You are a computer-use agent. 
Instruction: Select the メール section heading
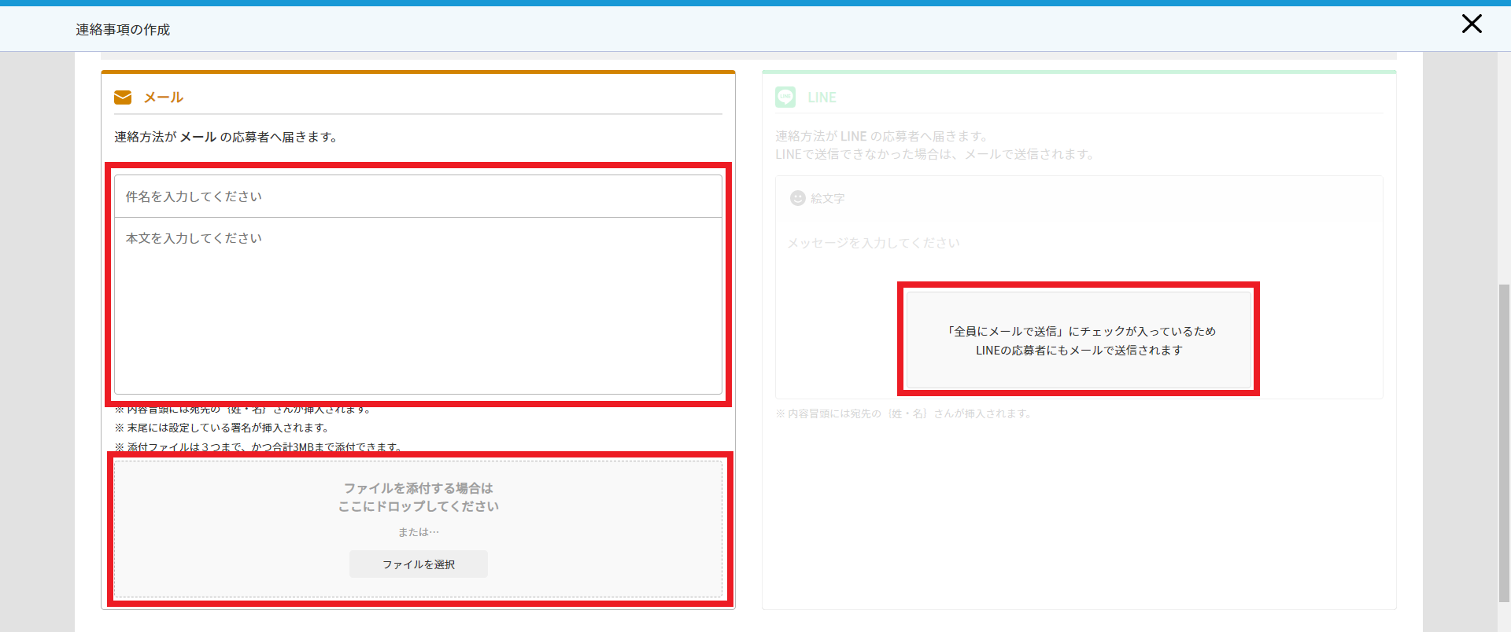tap(163, 97)
